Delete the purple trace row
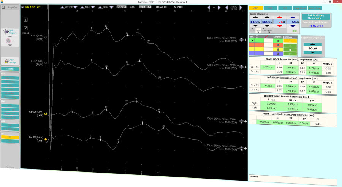 (x=278, y=54)
